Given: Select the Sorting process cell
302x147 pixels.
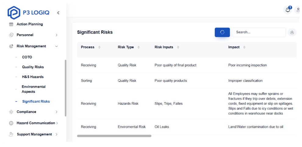Looking at the screenshot, I should click(x=86, y=81).
